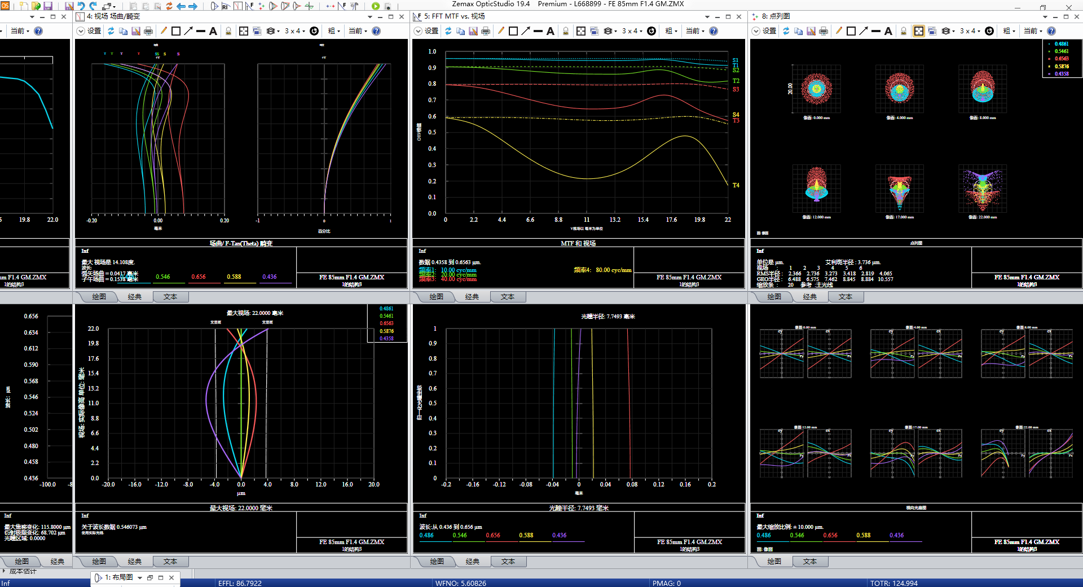This screenshot has width=1083, height=587.
Task: Go back with the blue left arrow
Action: point(181,6)
